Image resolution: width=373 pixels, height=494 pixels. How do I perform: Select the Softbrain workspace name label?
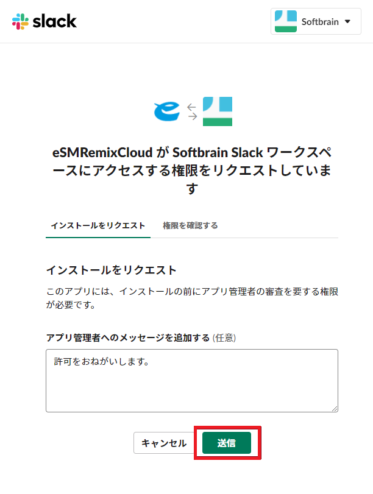(320, 22)
